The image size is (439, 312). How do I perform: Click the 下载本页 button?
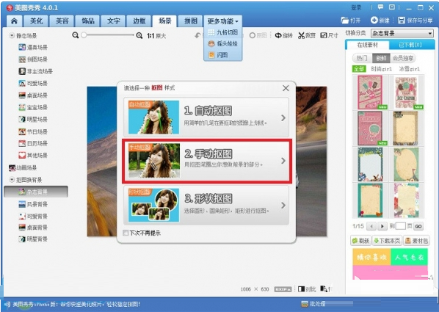point(387,241)
